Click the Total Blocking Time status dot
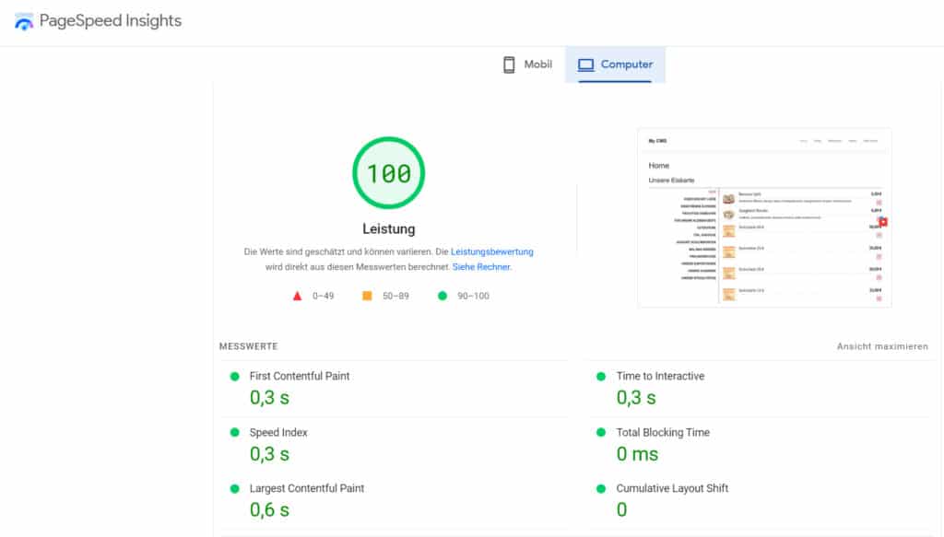The width and height of the screenshot is (944, 537). coord(601,432)
